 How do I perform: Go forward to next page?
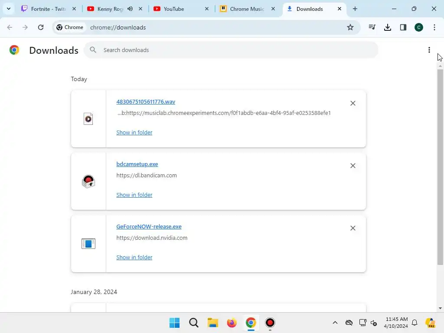pos(25,27)
